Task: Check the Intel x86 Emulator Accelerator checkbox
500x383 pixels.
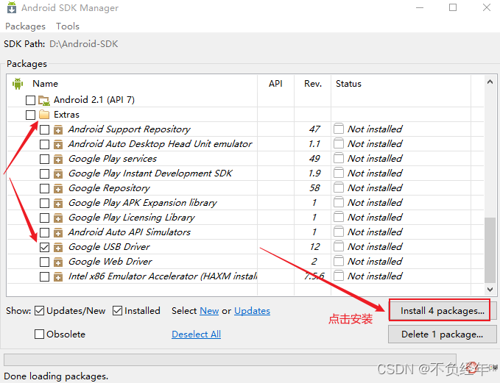Action: pyautogui.click(x=45, y=276)
